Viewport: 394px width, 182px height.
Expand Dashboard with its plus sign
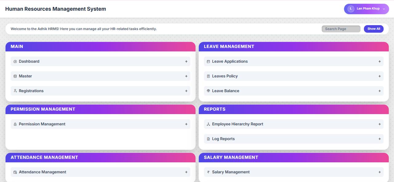tap(186, 61)
